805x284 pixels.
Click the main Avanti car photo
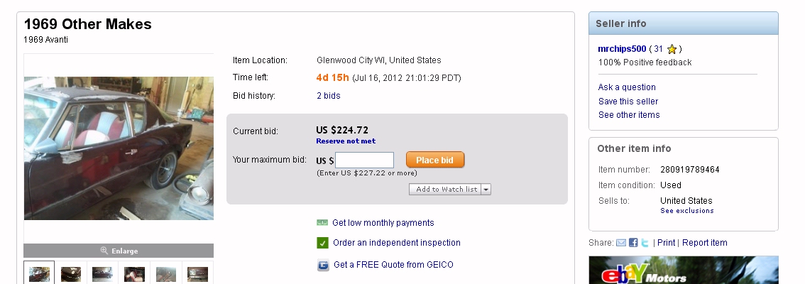[x=119, y=148]
